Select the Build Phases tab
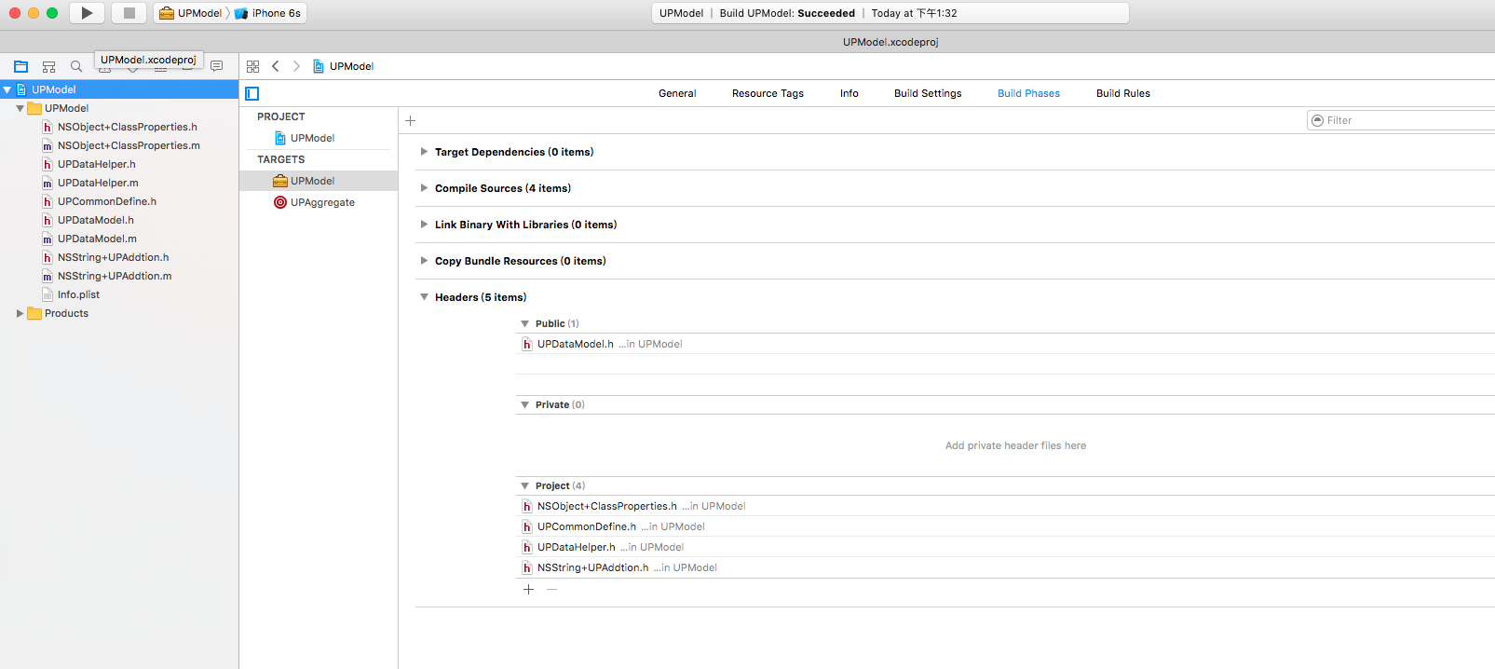This screenshot has height=669, width=1495. point(1028,93)
